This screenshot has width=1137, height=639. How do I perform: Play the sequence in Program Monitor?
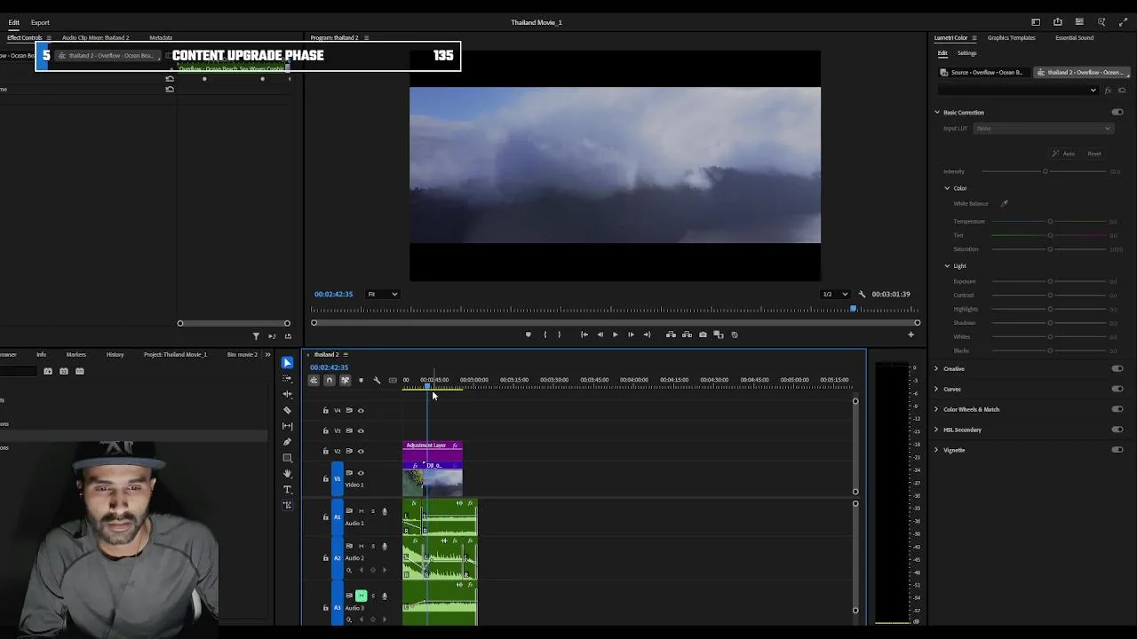coord(615,335)
